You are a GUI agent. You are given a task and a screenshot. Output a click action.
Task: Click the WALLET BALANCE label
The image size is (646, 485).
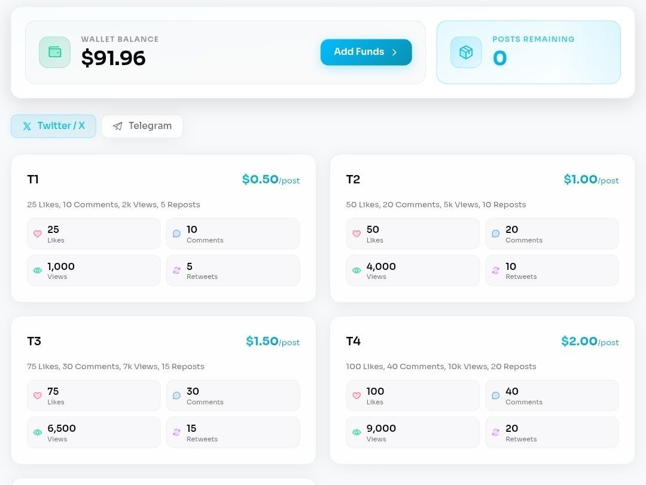pyautogui.click(x=120, y=39)
